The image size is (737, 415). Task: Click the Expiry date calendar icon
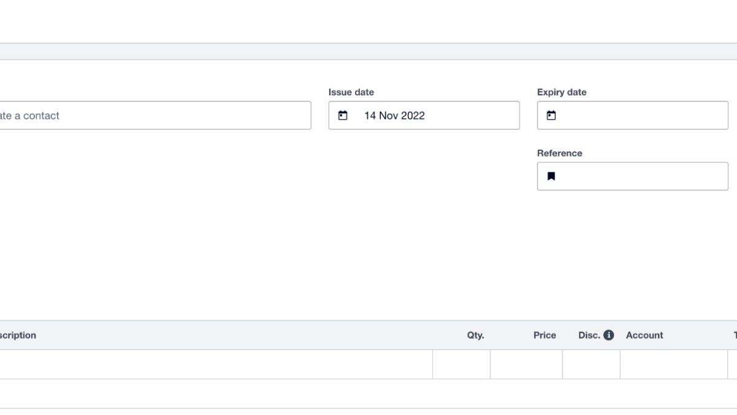pyautogui.click(x=552, y=116)
